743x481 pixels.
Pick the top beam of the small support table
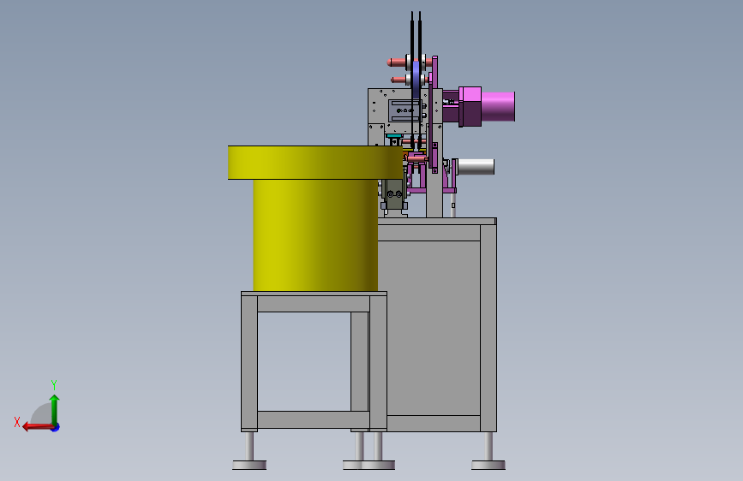314,304
